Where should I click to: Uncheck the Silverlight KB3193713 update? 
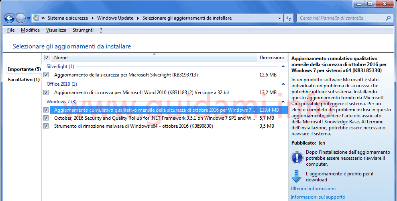coord(46,75)
